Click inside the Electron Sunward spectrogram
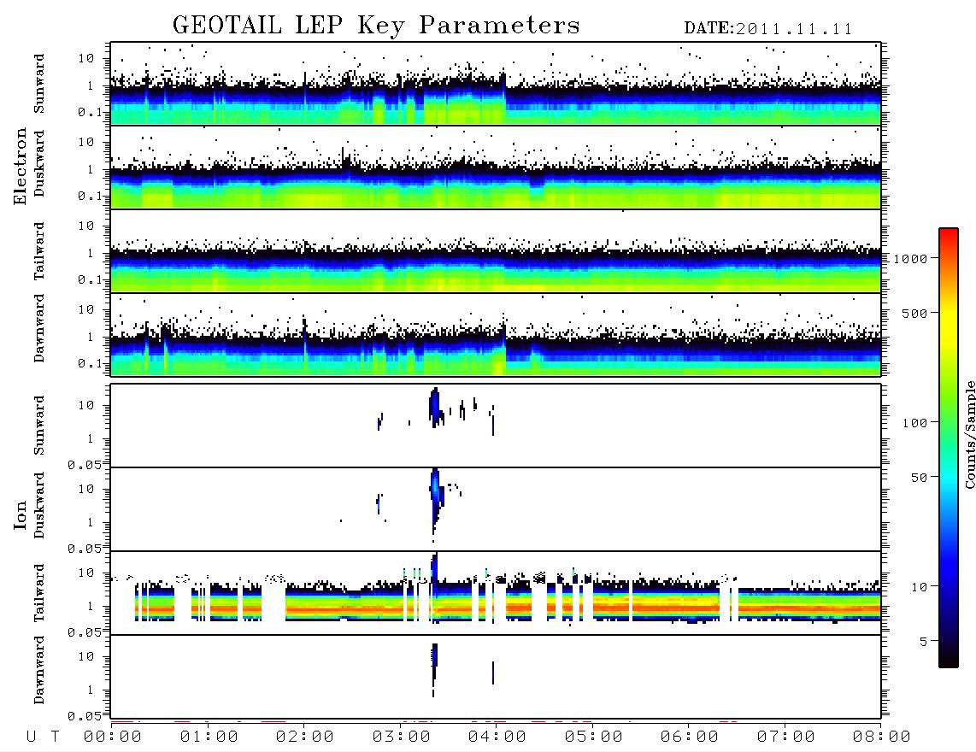This screenshot has width=976, height=752. (x=496, y=84)
